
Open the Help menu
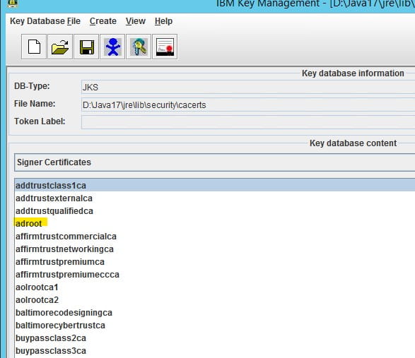click(x=163, y=21)
